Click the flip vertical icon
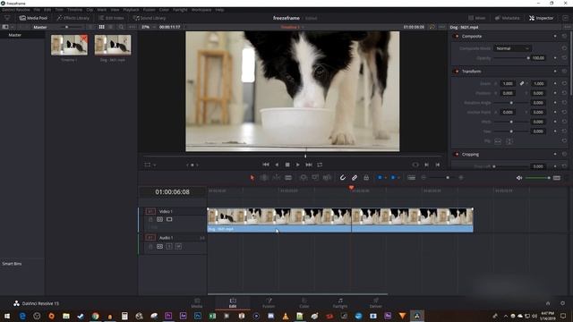 click(509, 141)
